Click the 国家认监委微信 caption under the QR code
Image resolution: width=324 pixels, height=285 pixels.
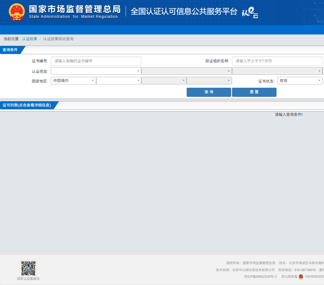pyautogui.click(x=28, y=279)
